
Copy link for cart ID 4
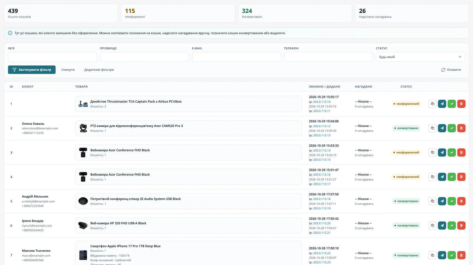pyautogui.click(x=432, y=177)
